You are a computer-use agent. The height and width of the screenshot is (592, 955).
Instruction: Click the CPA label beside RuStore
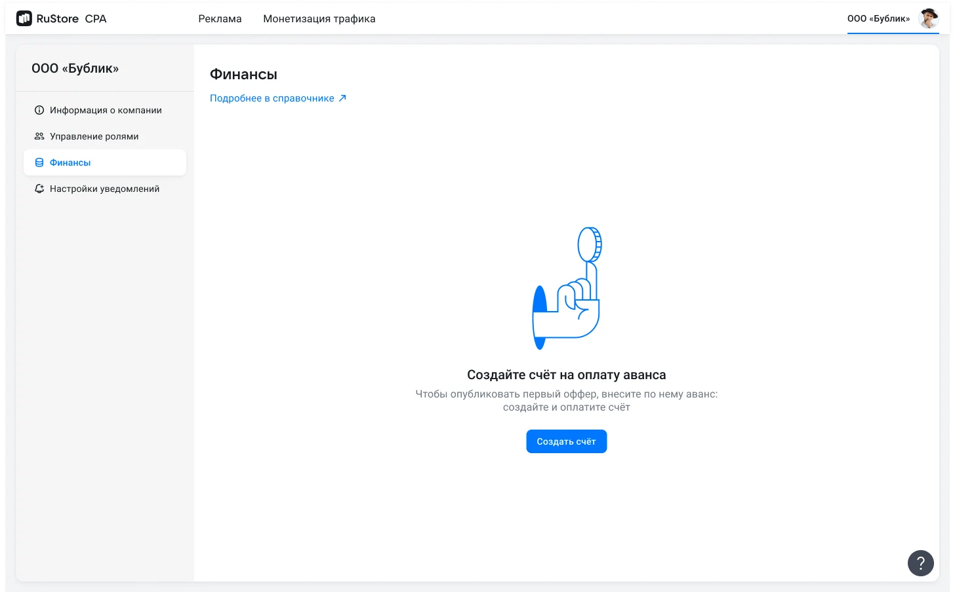click(96, 18)
